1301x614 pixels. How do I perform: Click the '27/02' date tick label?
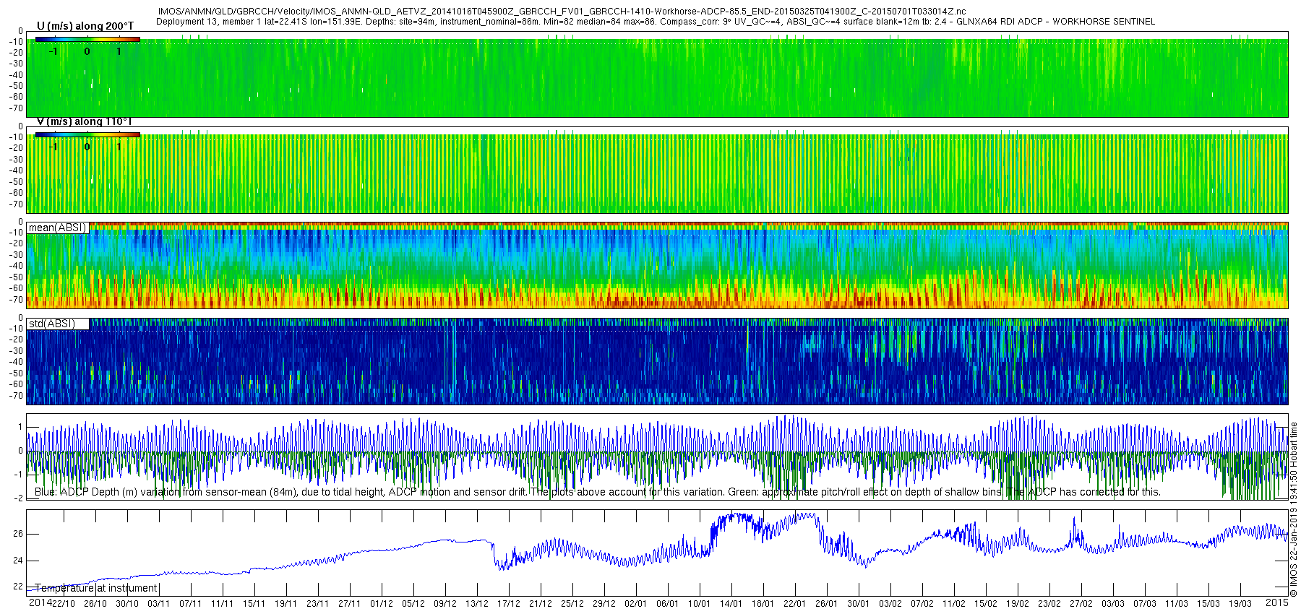[x=1081, y=604]
